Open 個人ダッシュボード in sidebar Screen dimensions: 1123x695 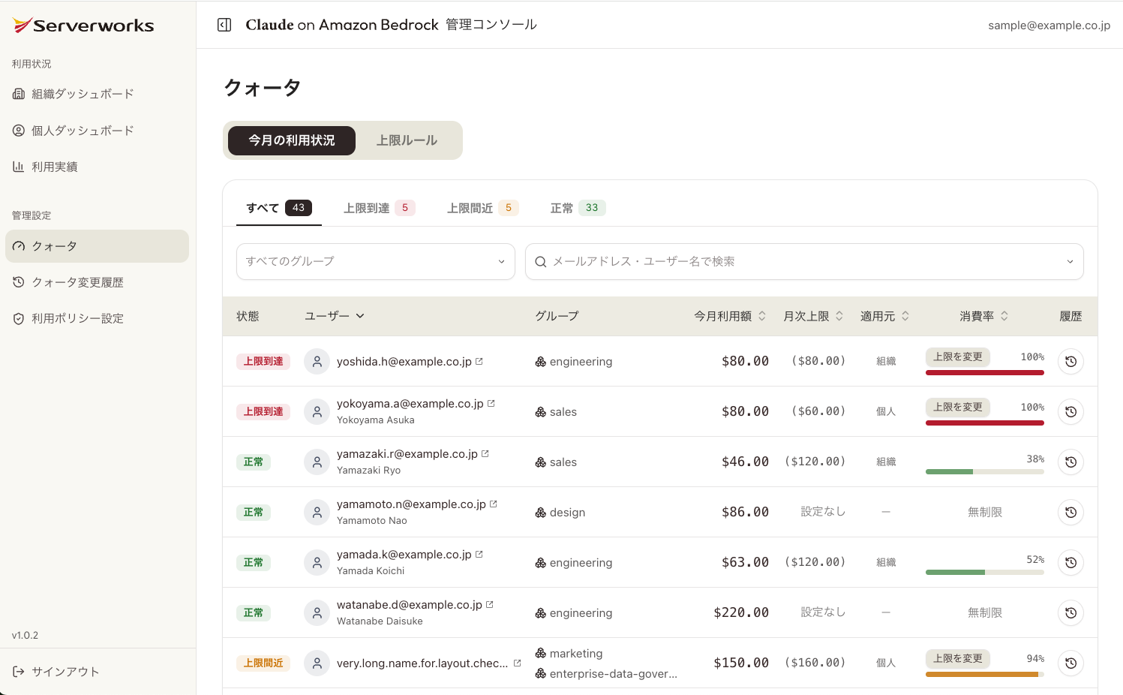tap(97, 131)
